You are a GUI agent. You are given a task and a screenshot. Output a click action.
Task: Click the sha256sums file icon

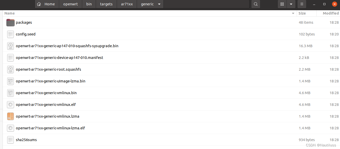point(10,140)
